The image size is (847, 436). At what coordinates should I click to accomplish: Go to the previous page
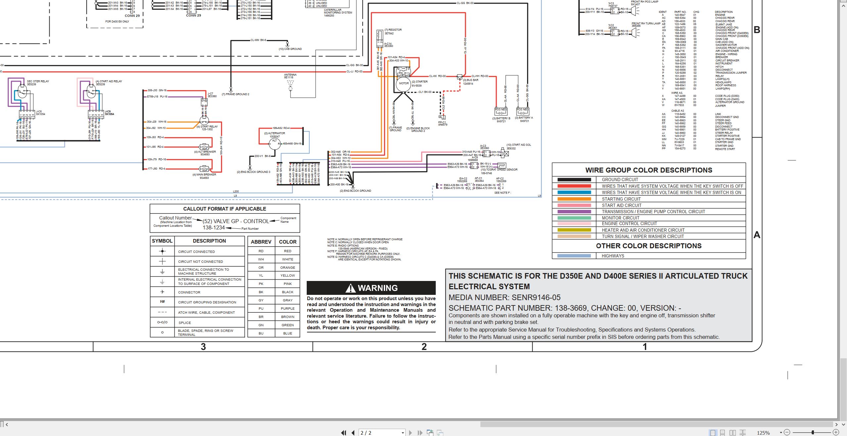pyautogui.click(x=353, y=433)
